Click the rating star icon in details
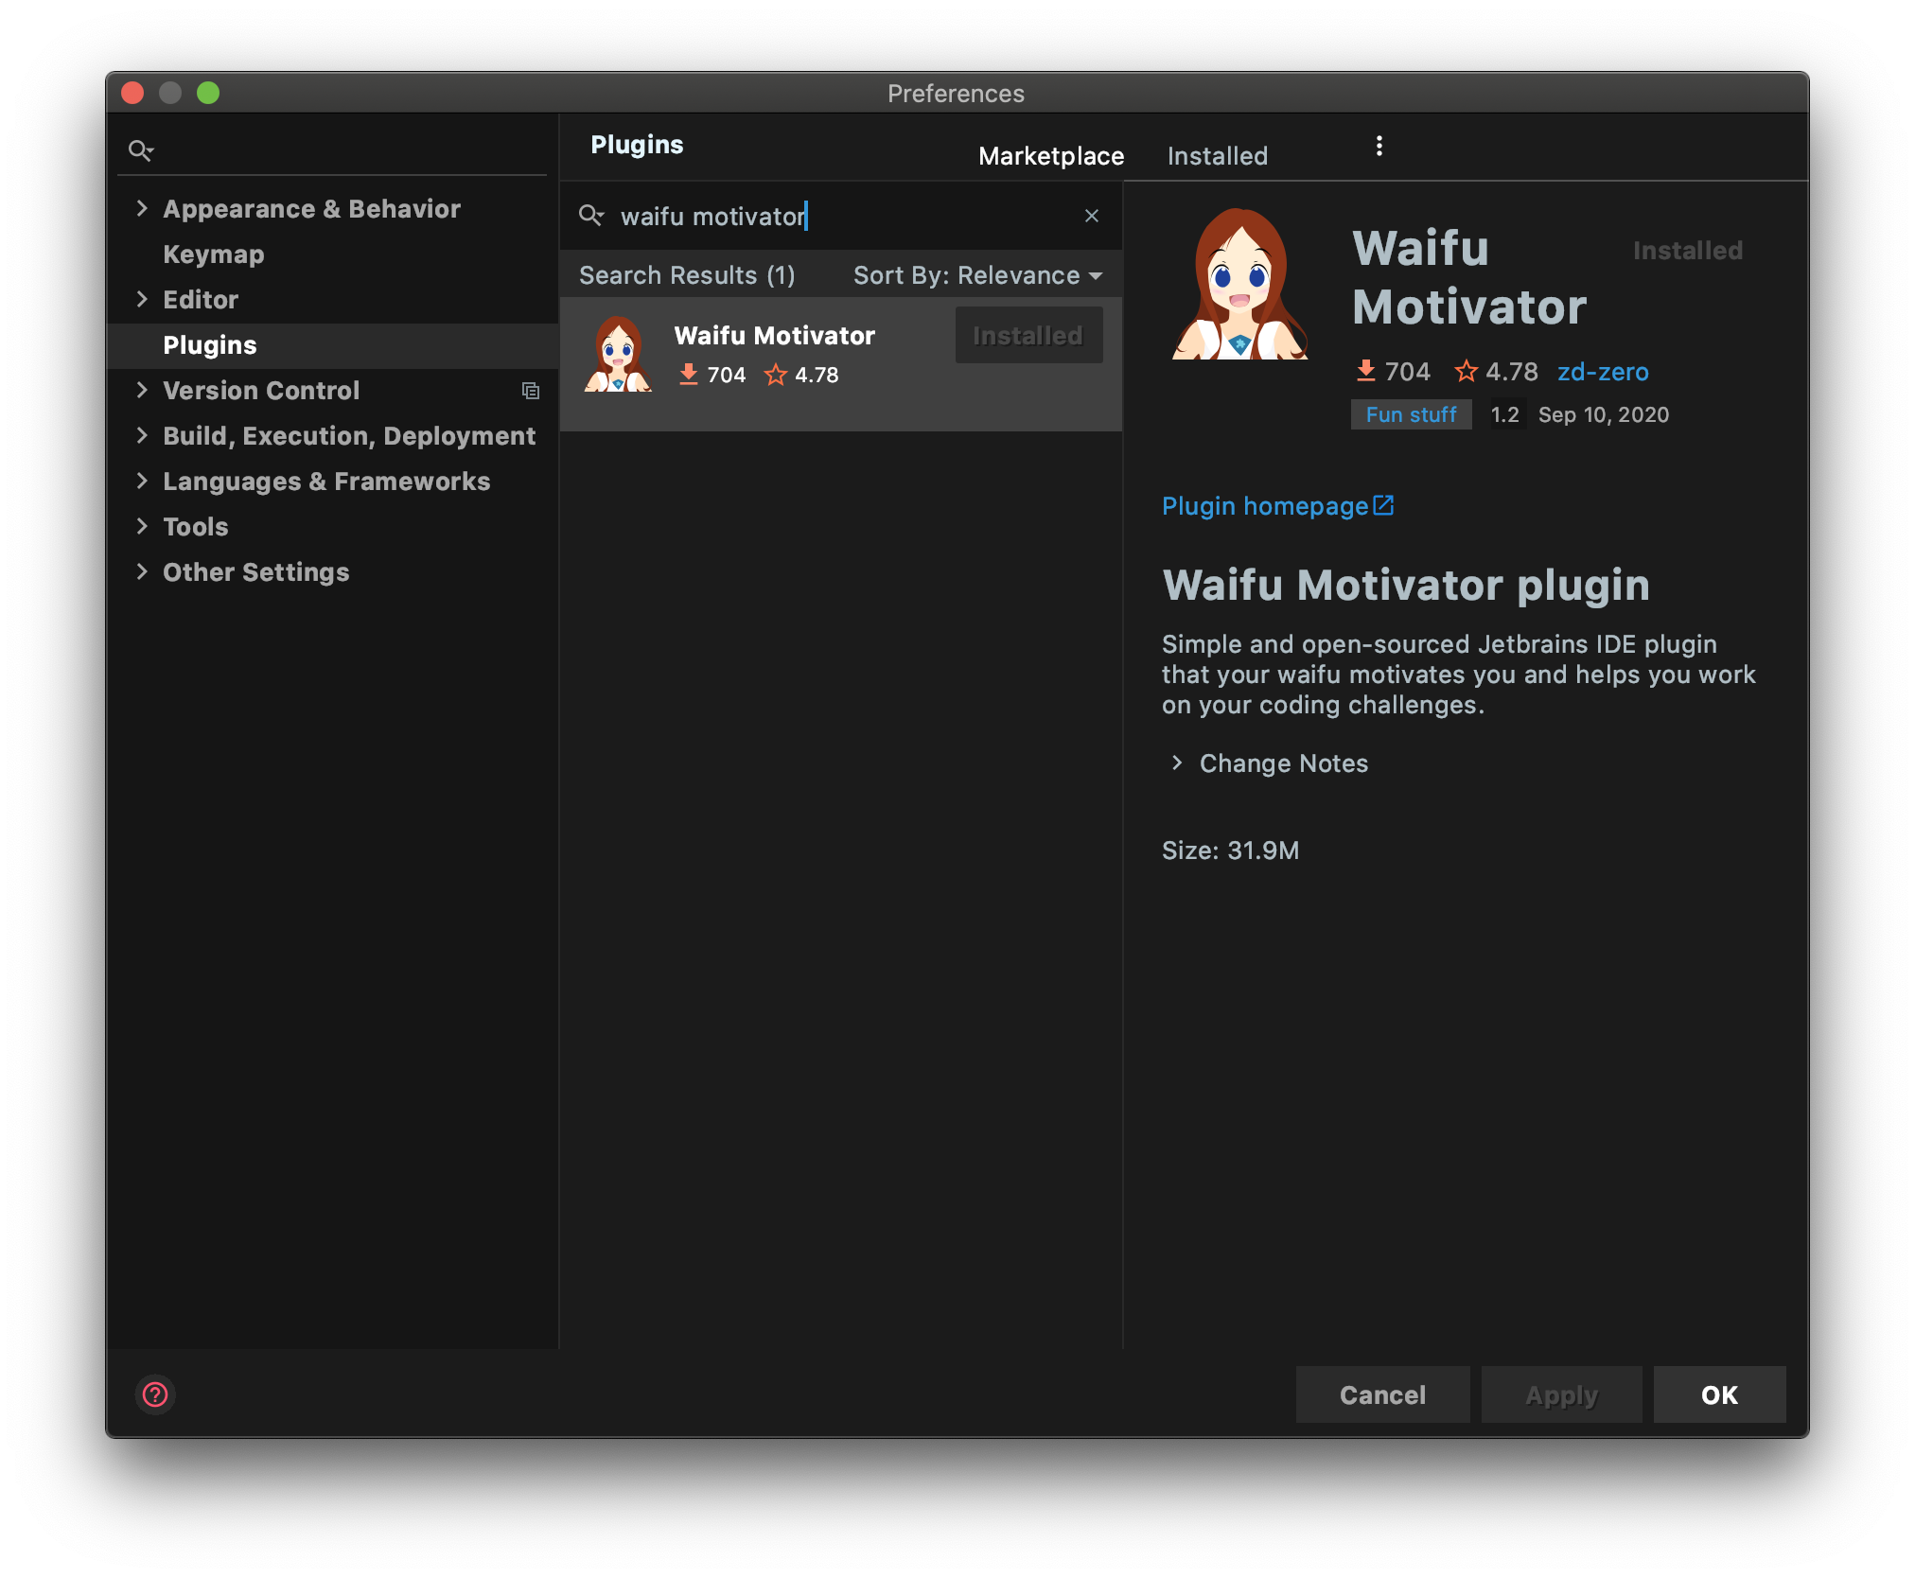Viewport: 1915px width, 1578px height. [x=1466, y=371]
